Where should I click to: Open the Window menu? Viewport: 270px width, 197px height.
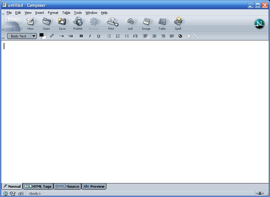click(x=92, y=13)
